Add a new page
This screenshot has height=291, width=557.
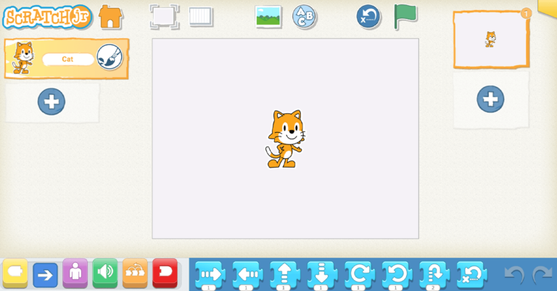(x=490, y=99)
